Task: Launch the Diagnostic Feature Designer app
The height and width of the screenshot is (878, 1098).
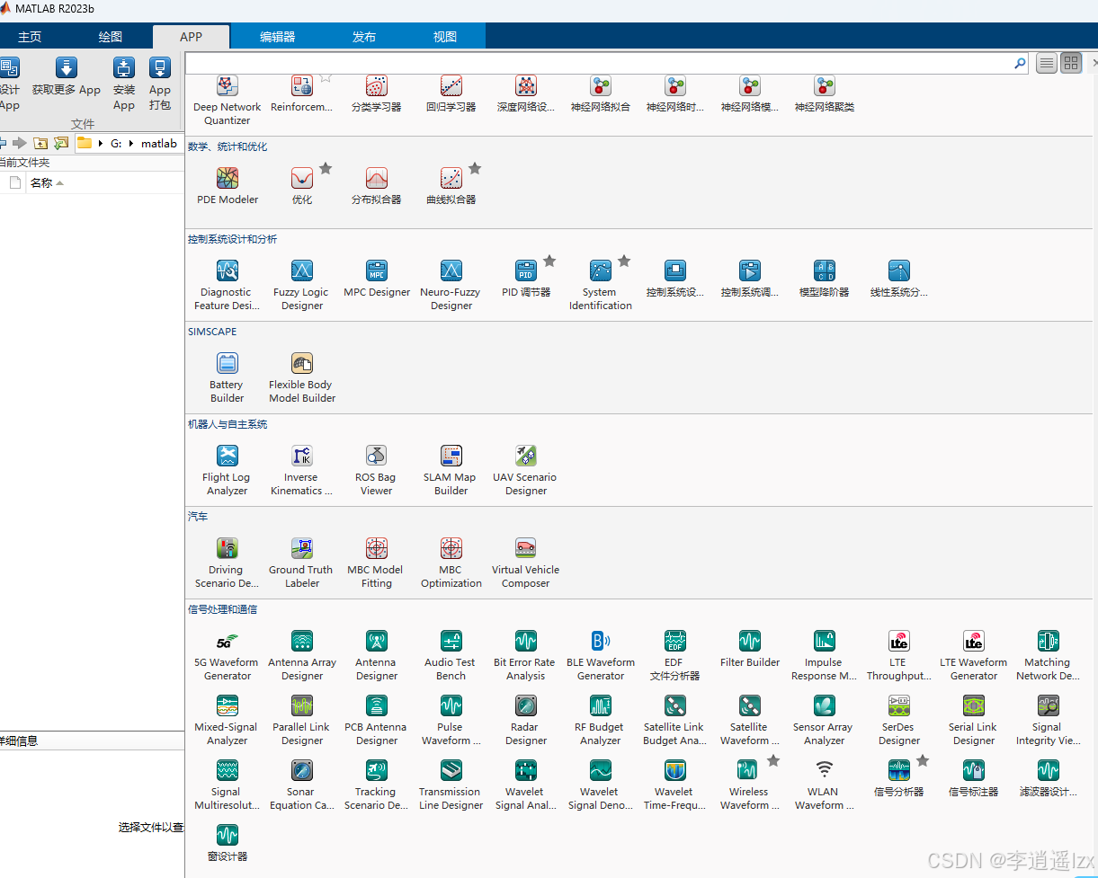Action: click(x=228, y=285)
